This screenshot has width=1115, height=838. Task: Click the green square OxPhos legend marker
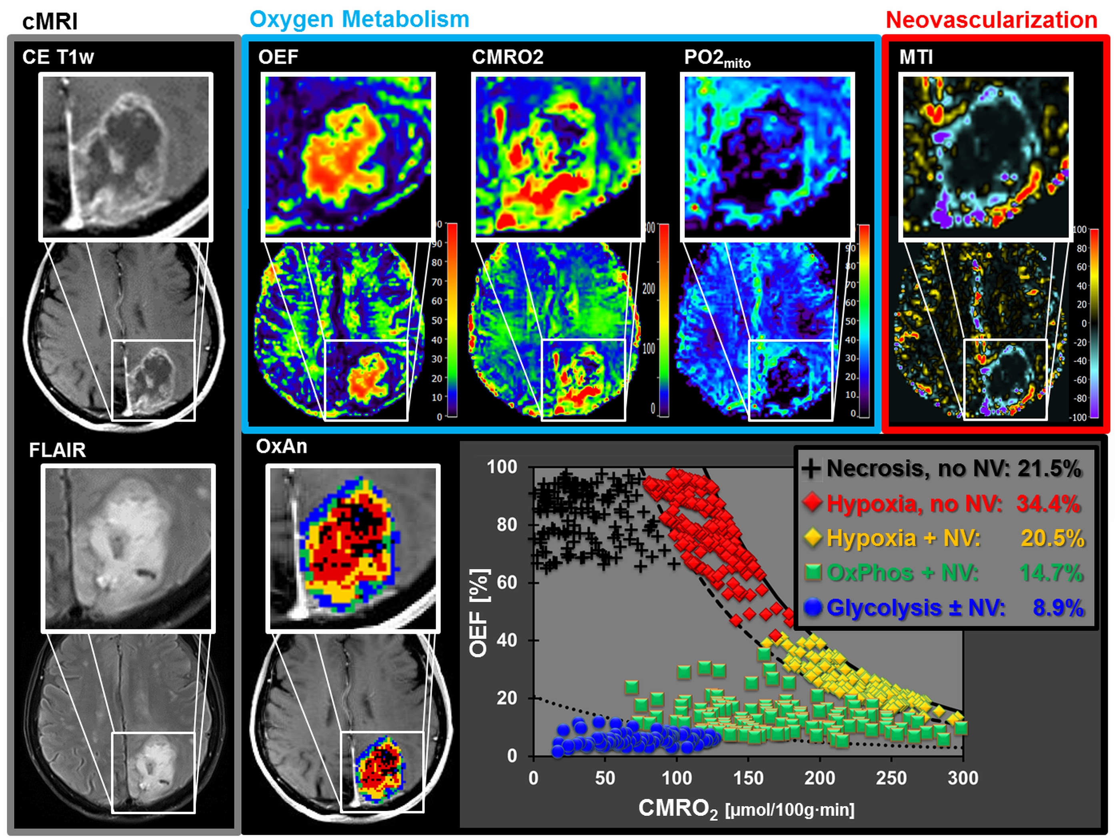[x=813, y=573]
